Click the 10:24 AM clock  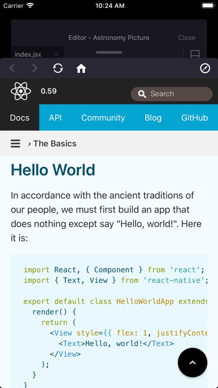(x=110, y=6)
